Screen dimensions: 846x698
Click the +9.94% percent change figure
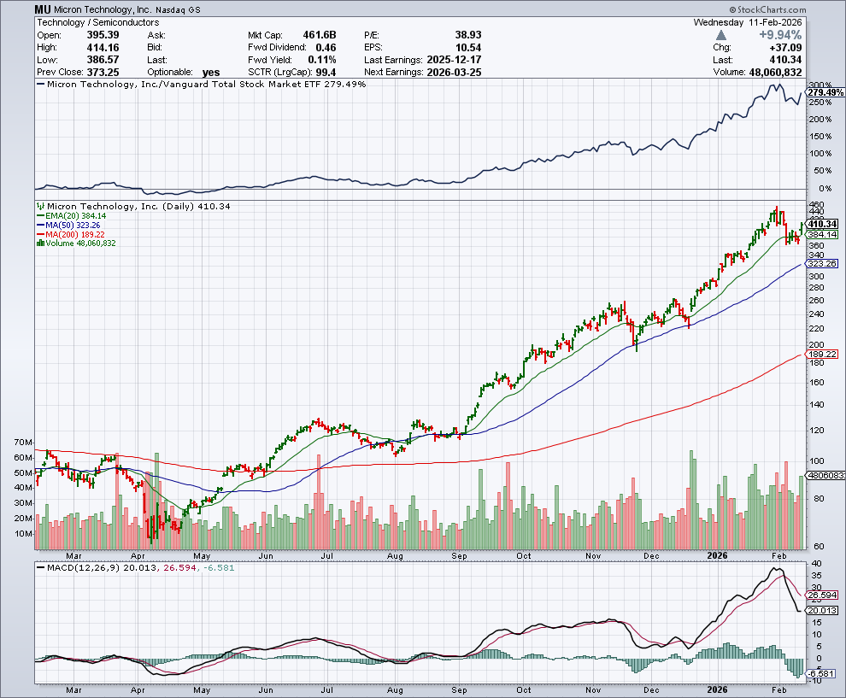pyautogui.click(x=780, y=34)
